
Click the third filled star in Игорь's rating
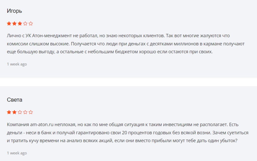pyautogui.click(x=20, y=23)
